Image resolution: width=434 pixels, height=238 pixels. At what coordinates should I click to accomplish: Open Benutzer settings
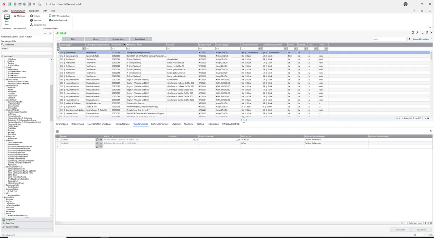click(36, 21)
